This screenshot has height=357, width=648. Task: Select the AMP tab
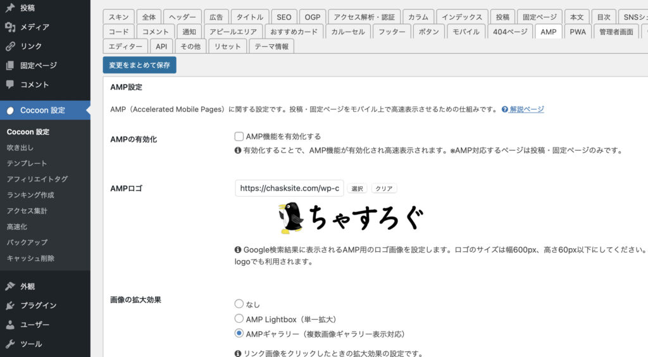click(549, 32)
